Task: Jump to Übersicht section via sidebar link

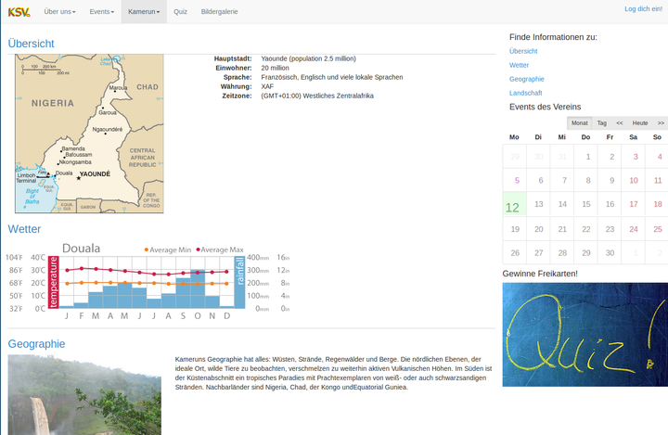Action: pos(523,51)
